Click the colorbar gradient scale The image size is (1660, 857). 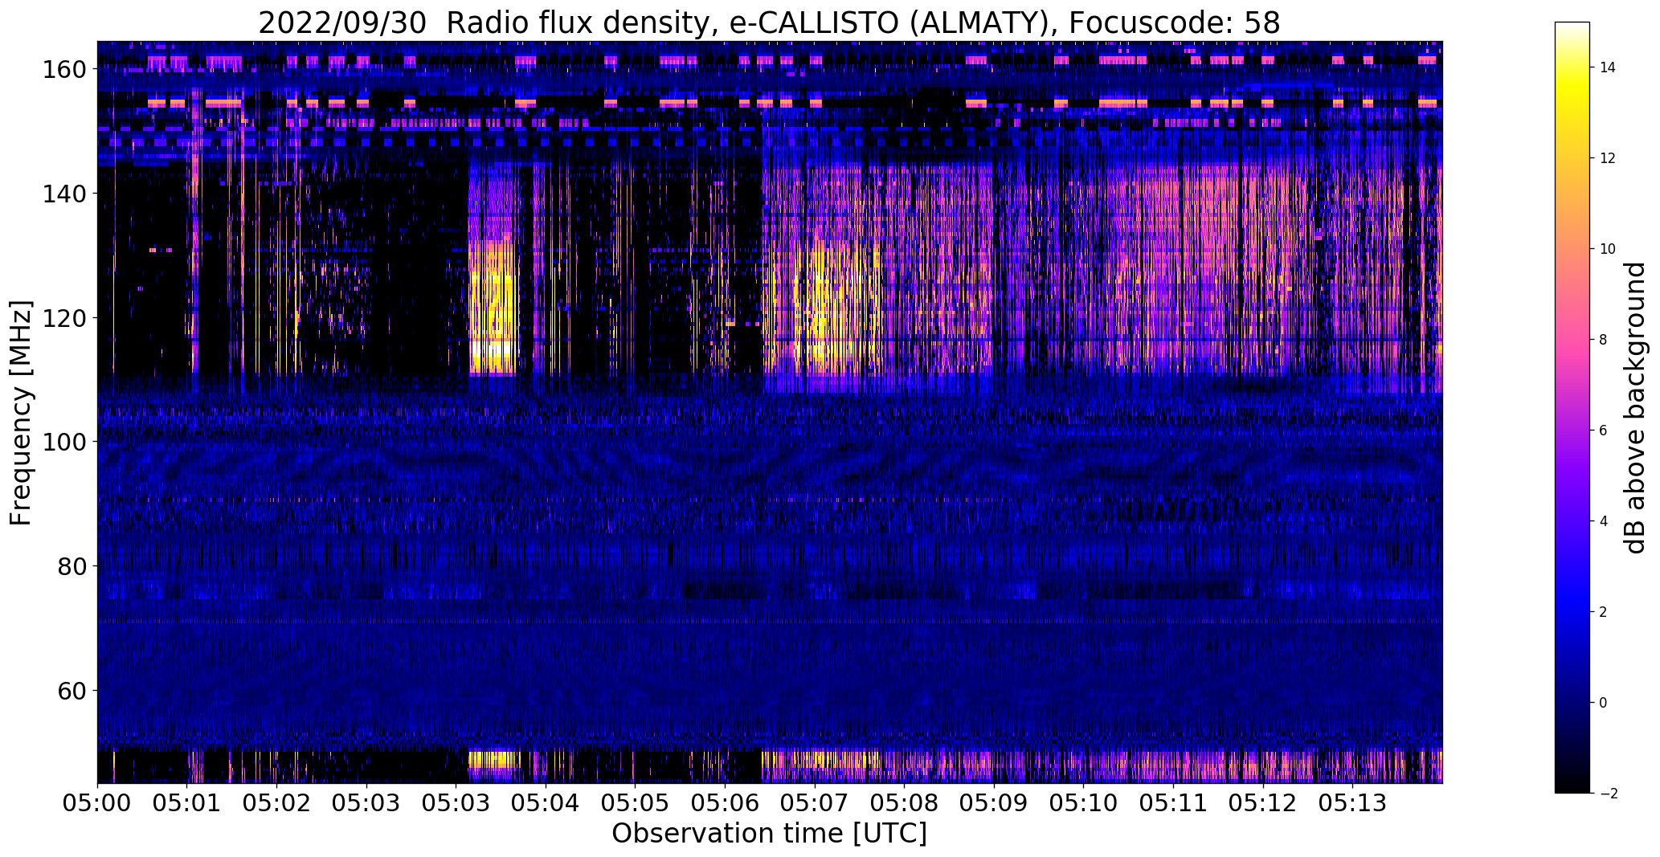point(1572,407)
